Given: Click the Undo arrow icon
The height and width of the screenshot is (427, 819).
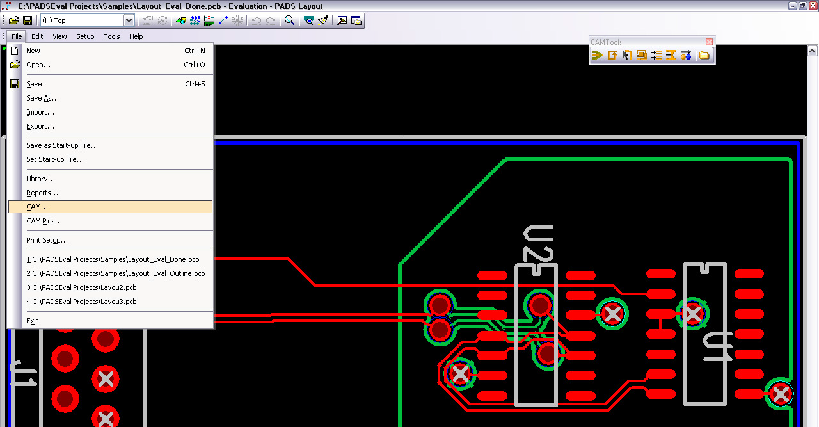Looking at the screenshot, I should [x=256, y=20].
